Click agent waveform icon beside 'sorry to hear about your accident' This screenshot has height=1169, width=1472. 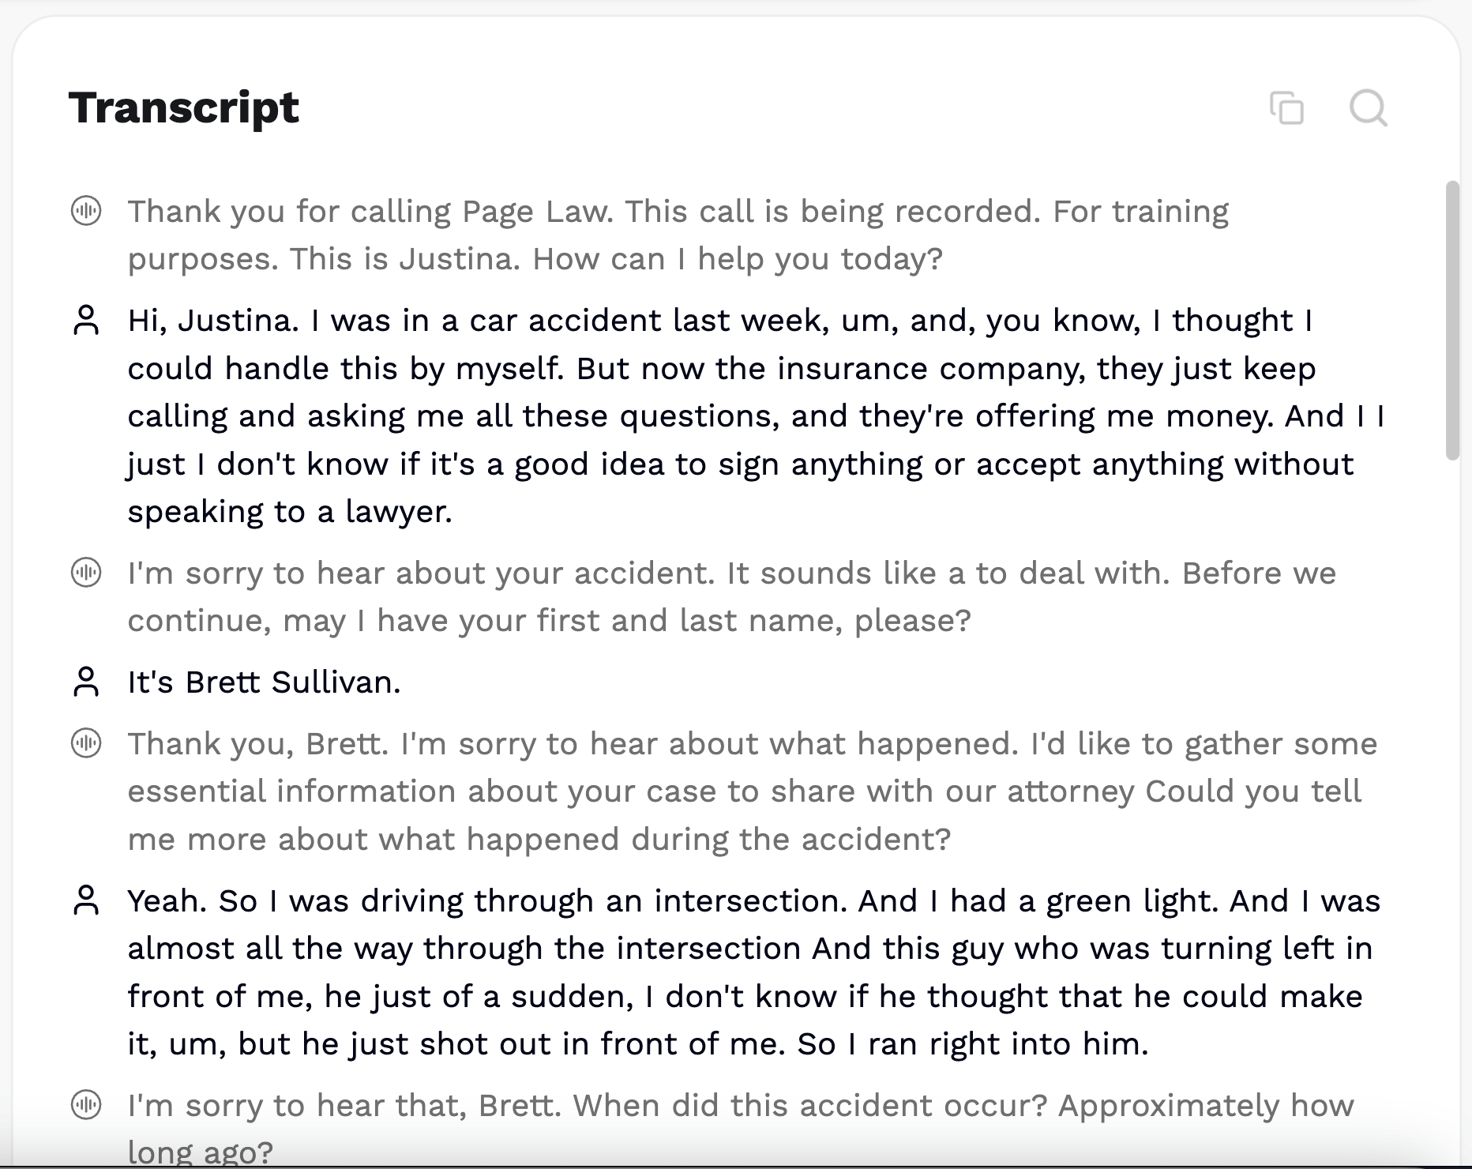[x=86, y=573]
